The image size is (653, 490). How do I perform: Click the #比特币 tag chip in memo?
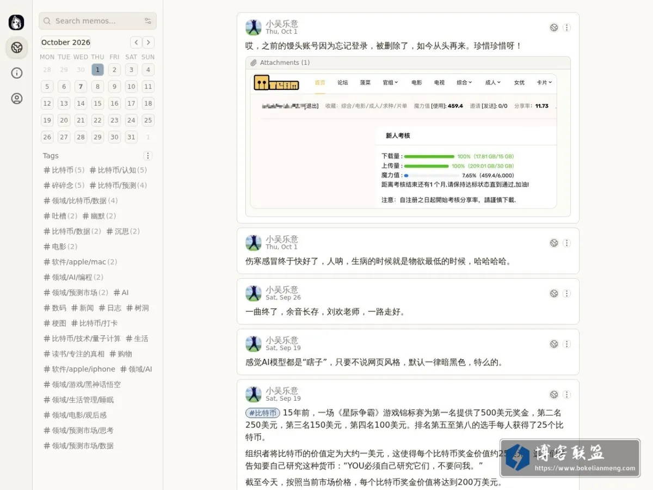tap(263, 413)
